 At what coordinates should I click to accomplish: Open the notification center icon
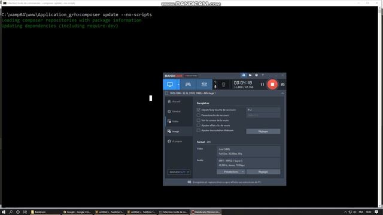pyautogui.click(x=376, y=212)
